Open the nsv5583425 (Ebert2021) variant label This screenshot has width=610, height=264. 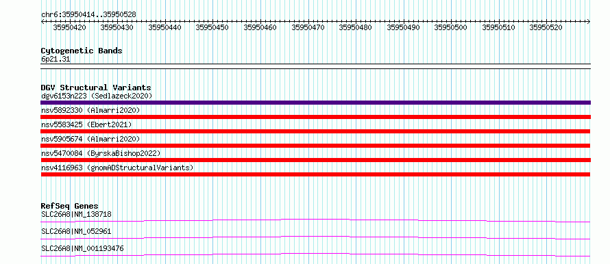[86, 124]
